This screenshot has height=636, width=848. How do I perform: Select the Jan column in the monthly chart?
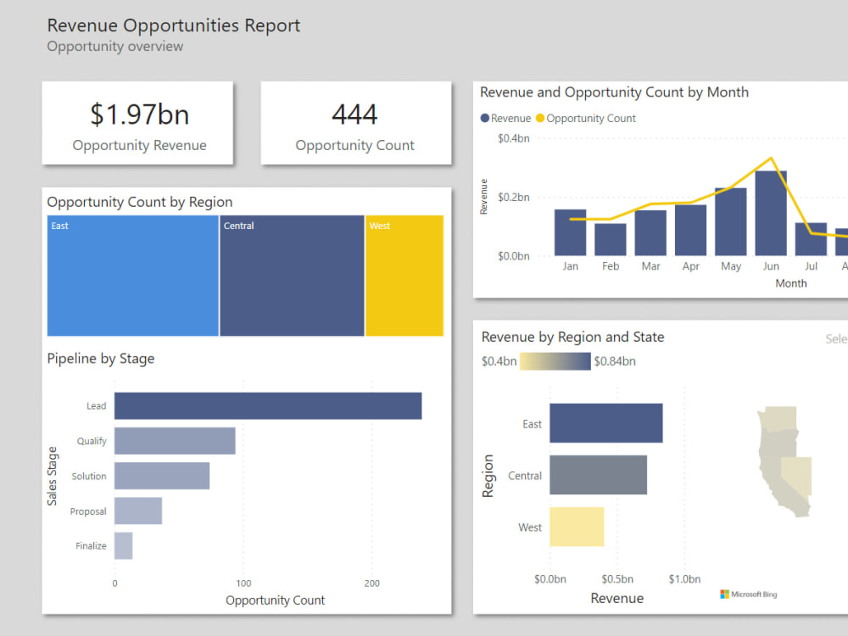click(569, 233)
